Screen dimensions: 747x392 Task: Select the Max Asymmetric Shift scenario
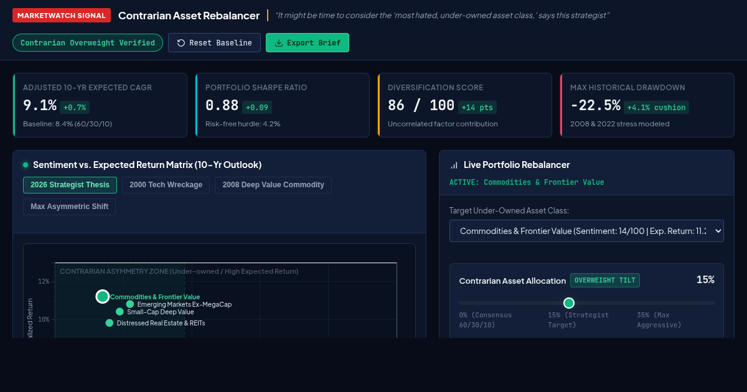coord(69,207)
